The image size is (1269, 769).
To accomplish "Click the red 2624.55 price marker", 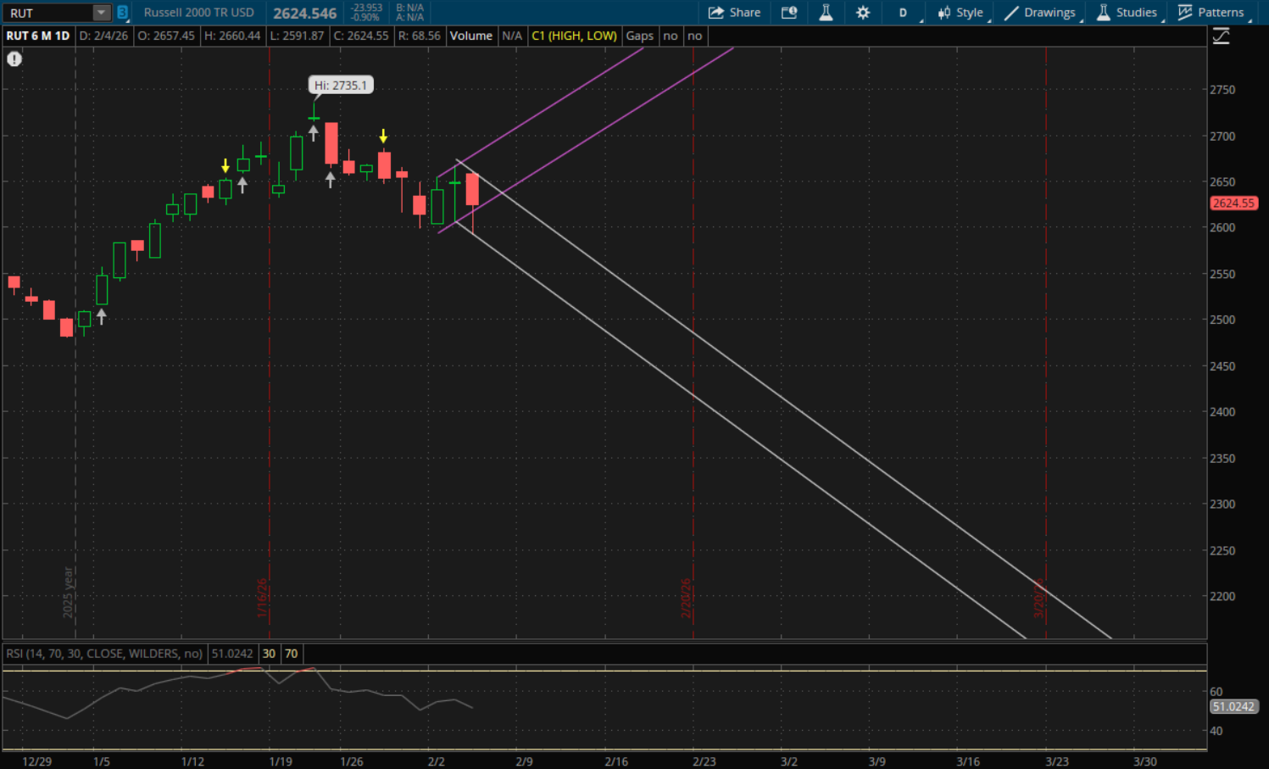I will point(1233,203).
